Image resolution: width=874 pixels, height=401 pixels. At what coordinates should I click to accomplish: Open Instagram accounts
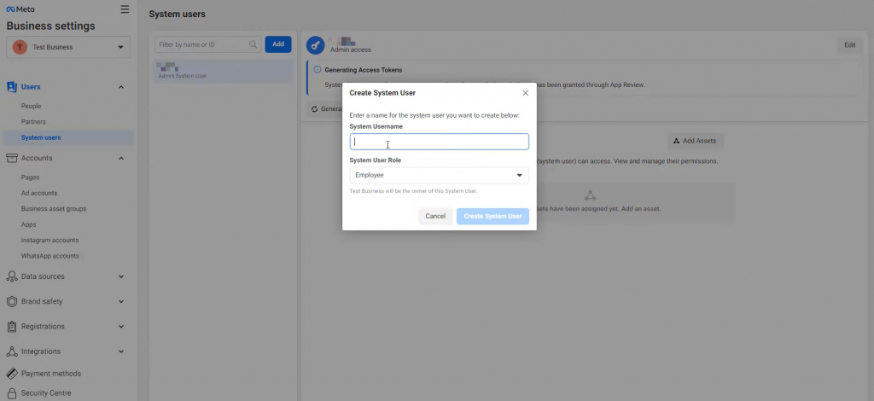tap(50, 240)
